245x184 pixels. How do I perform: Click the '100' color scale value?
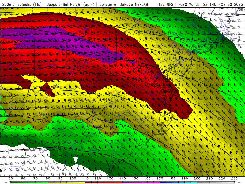(x=73, y=178)
